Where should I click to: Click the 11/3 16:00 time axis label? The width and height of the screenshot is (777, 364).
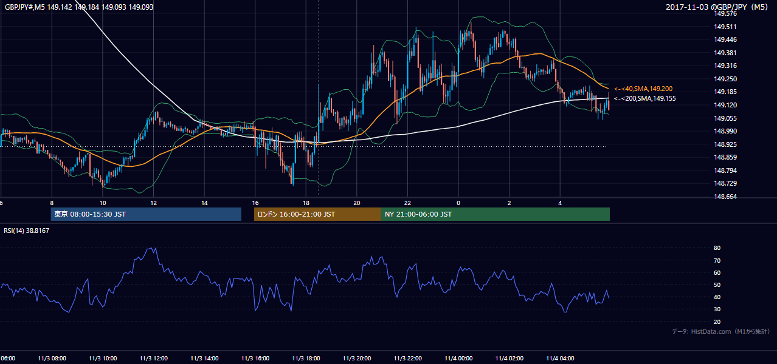tap(255, 359)
